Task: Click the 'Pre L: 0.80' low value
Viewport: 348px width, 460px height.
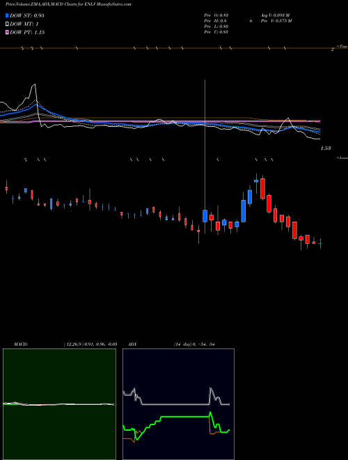Action: click(216, 26)
